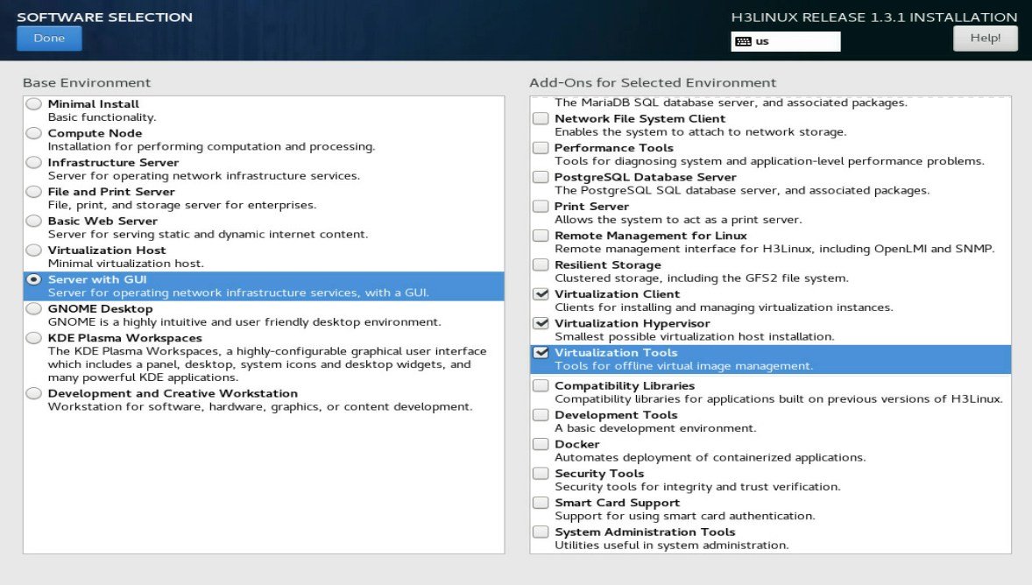Click the 'PostgreSQL Database Server' label
This screenshot has width=1032, height=585.
[646, 177]
